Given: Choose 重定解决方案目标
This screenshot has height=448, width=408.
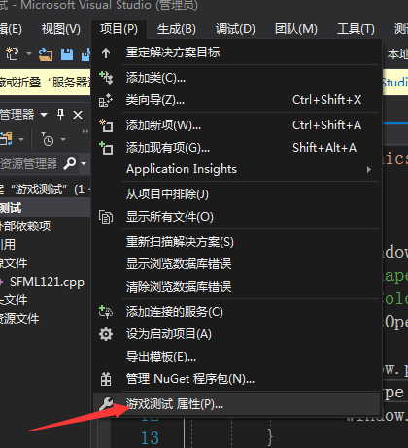Looking at the screenshot, I should pyautogui.click(x=236, y=52).
